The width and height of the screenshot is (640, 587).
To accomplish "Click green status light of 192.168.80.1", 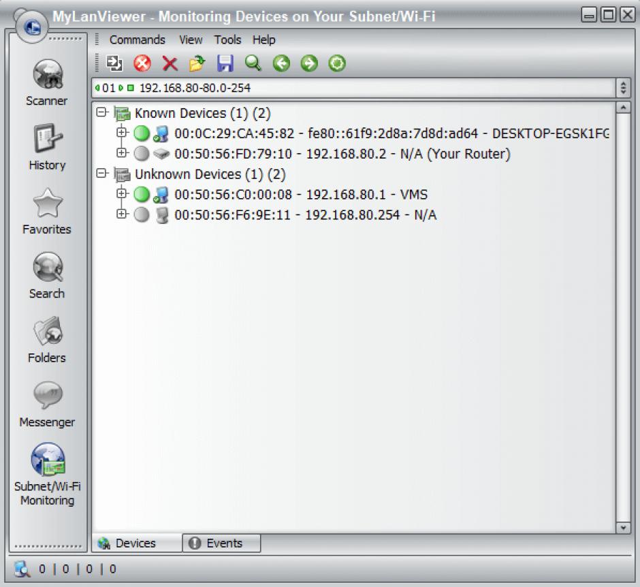I will click(x=142, y=194).
